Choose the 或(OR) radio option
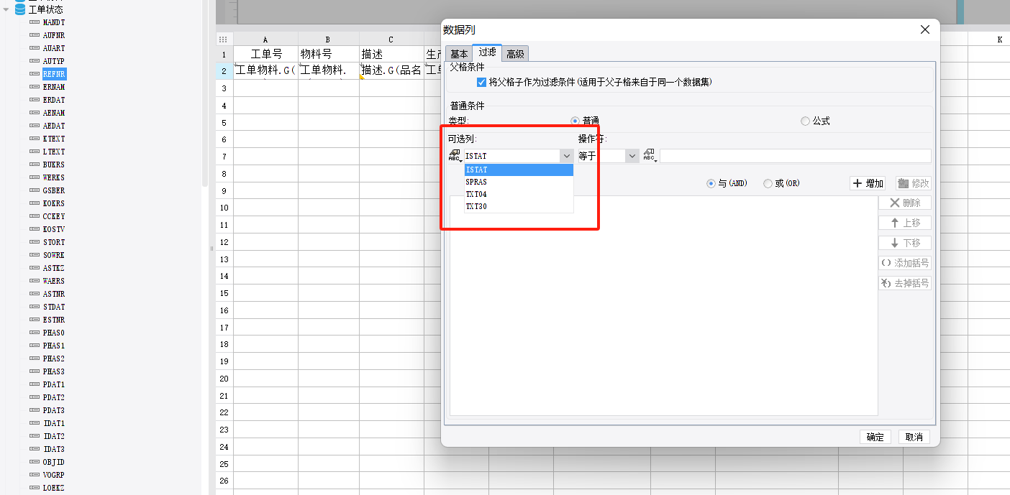 768,183
